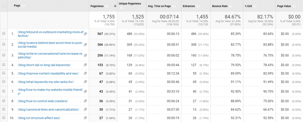Show help for Pageviews column
This screenshot has width=303, height=122.
tap(107, 6)
